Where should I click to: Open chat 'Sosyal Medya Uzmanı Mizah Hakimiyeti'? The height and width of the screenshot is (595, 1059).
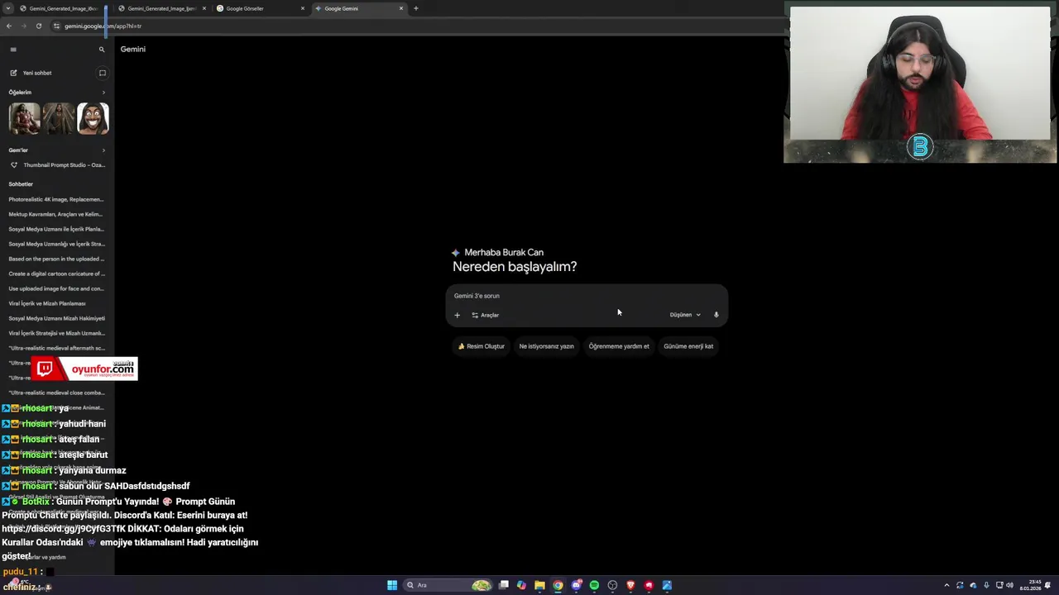56,318
